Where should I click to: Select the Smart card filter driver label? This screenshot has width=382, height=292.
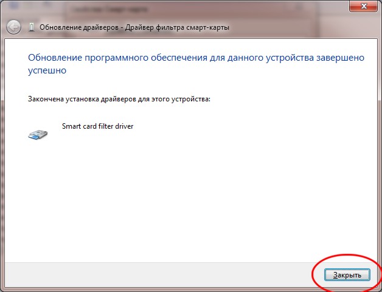tap(97, 126)
